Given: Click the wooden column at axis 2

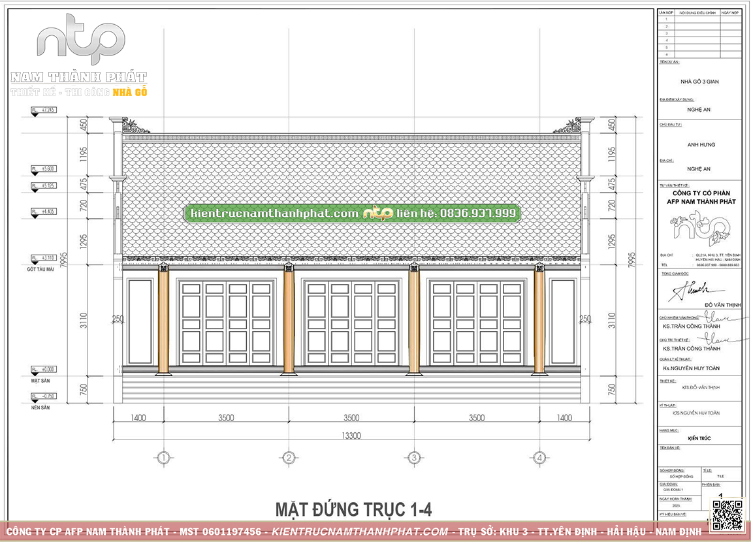Looking at the screenshot, I should pos(289,319).
